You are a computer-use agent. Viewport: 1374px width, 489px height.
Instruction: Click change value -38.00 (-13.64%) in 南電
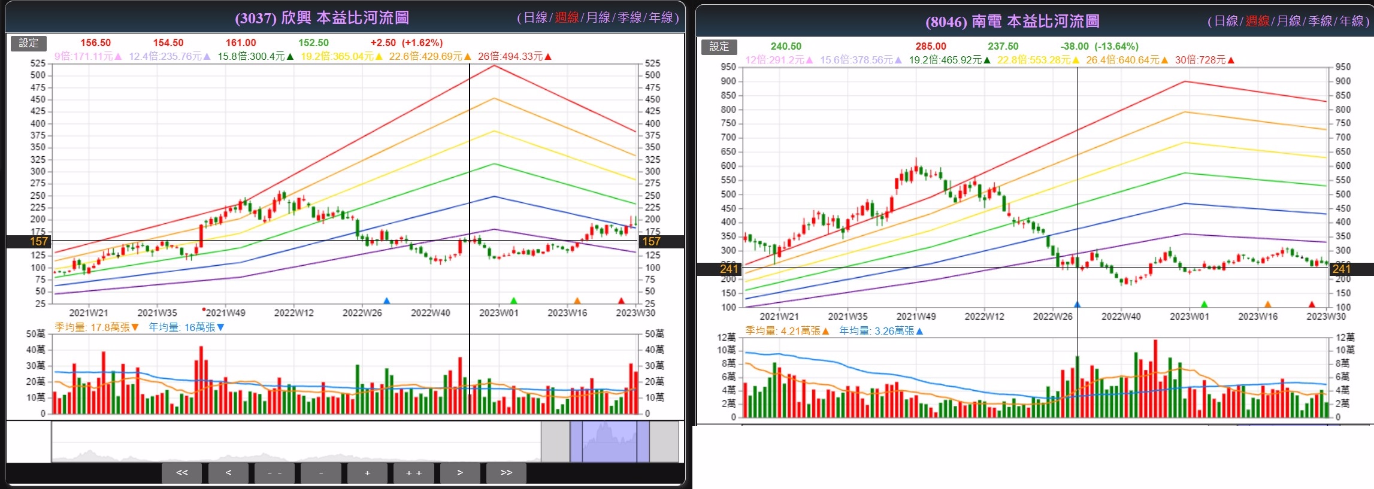click(1099, 47)
